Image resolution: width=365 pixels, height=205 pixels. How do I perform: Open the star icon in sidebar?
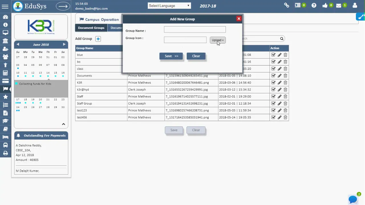click(5, 97)
